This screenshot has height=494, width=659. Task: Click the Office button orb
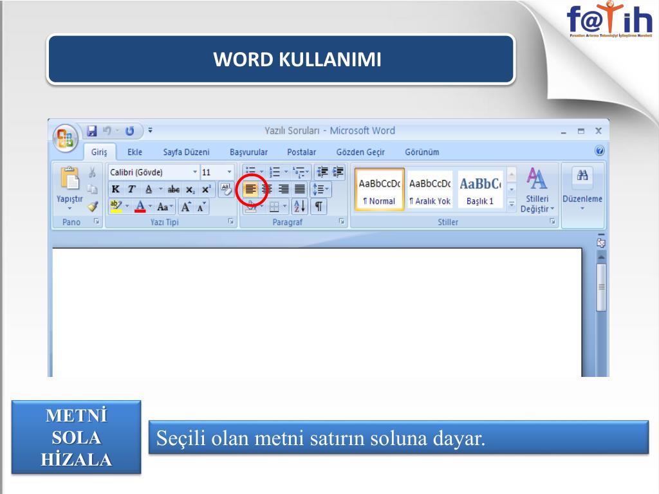[x=65, y=138]
